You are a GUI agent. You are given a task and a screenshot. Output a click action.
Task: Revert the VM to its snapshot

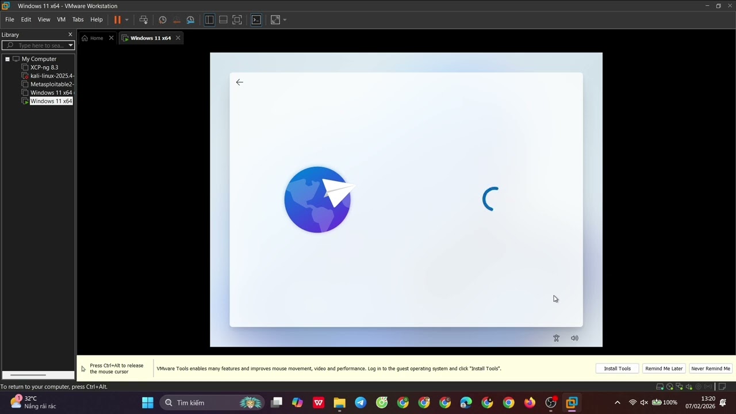pyautogui.click(x=177, y=20)
